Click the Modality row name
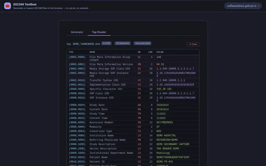 pyautogui.click(x=96, y=127)
